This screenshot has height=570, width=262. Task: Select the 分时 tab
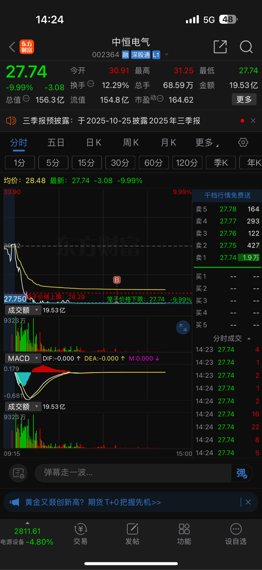point(19,142)
